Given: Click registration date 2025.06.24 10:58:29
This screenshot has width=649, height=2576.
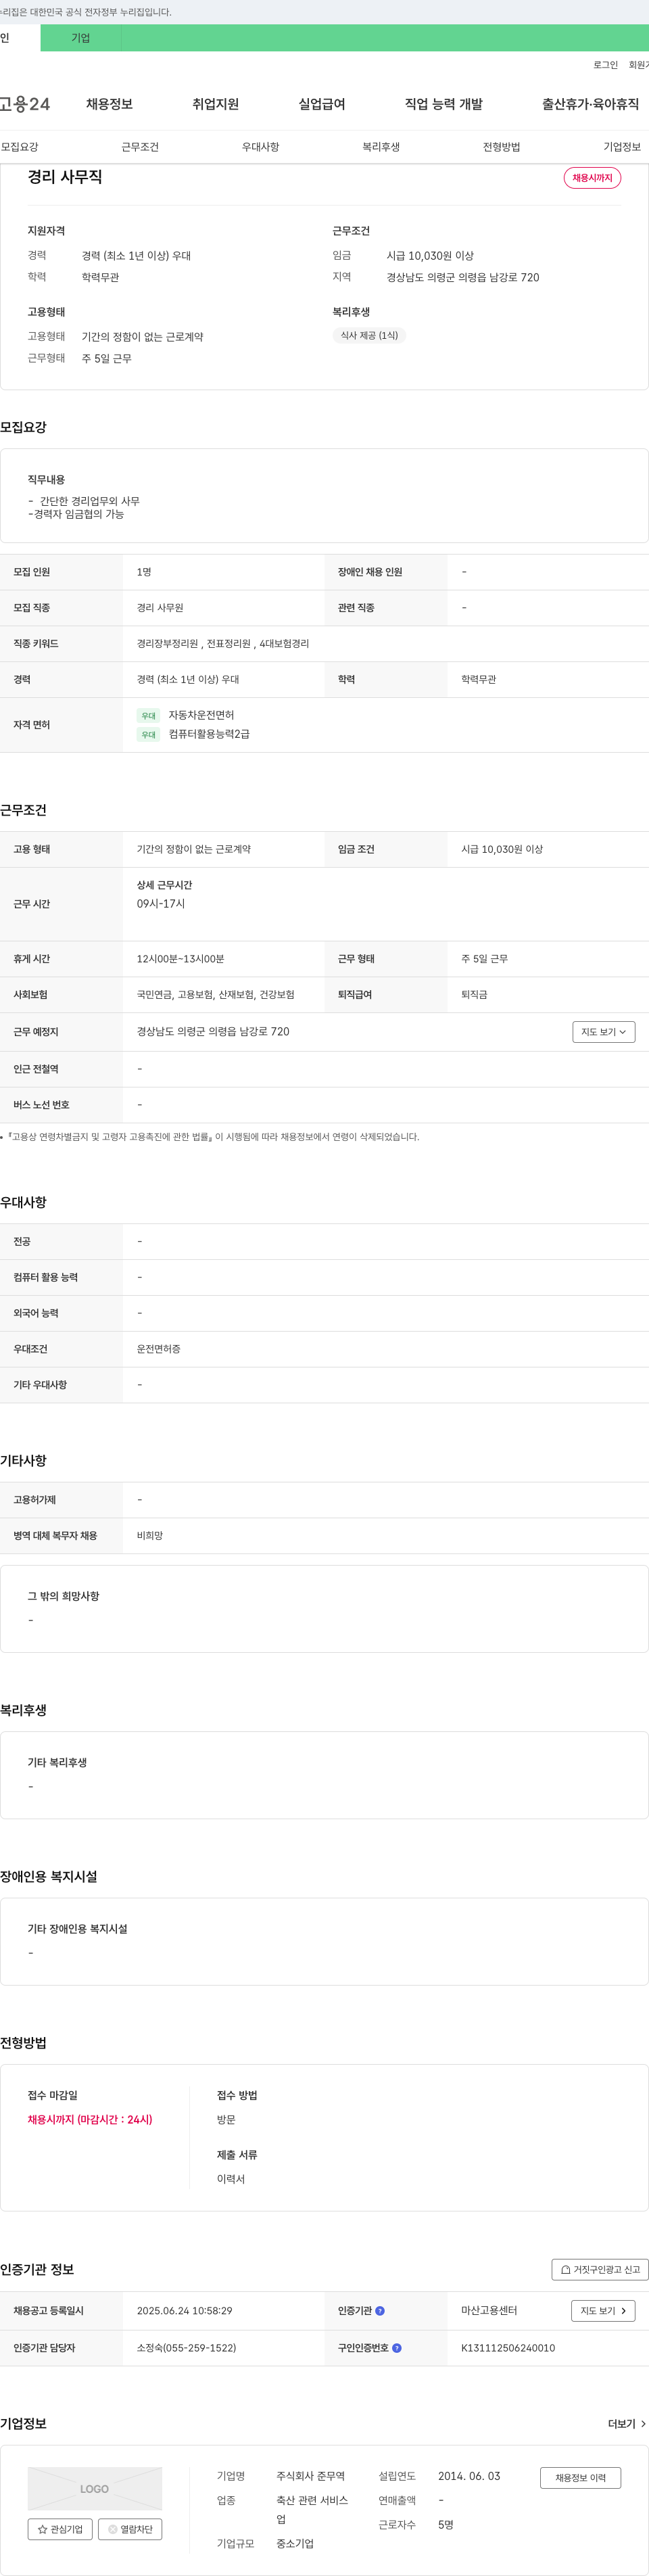Looking at the screenshot, I should point(184,2311).
